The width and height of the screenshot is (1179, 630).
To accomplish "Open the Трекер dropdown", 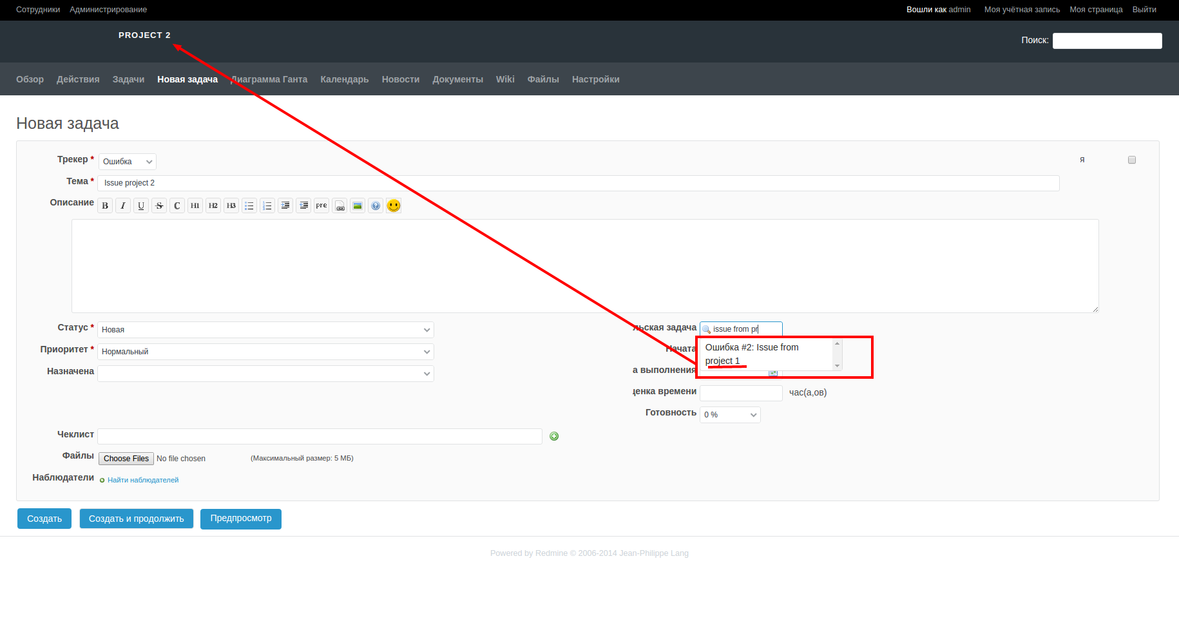I will click(127, 162).
